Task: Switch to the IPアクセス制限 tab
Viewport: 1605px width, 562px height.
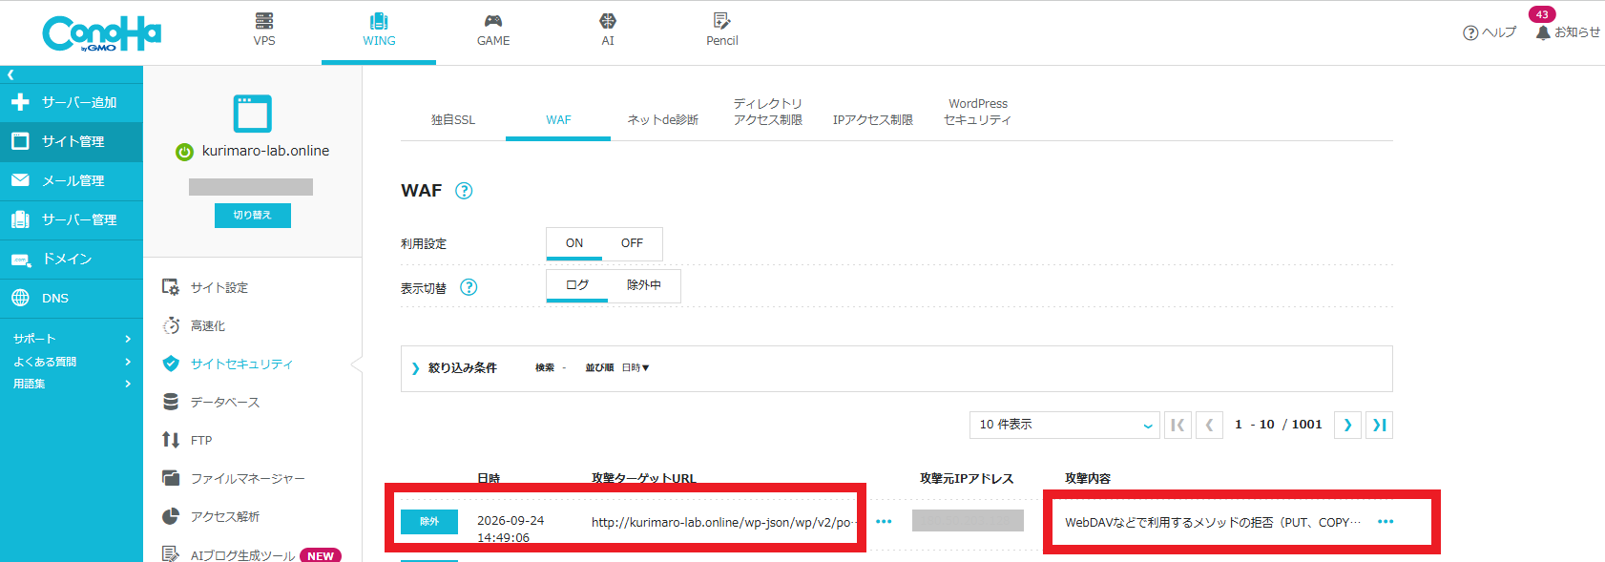Action: [873, 119]
